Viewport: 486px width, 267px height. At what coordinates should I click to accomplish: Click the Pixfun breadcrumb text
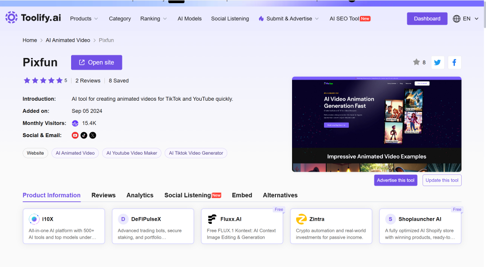(106, 40)
